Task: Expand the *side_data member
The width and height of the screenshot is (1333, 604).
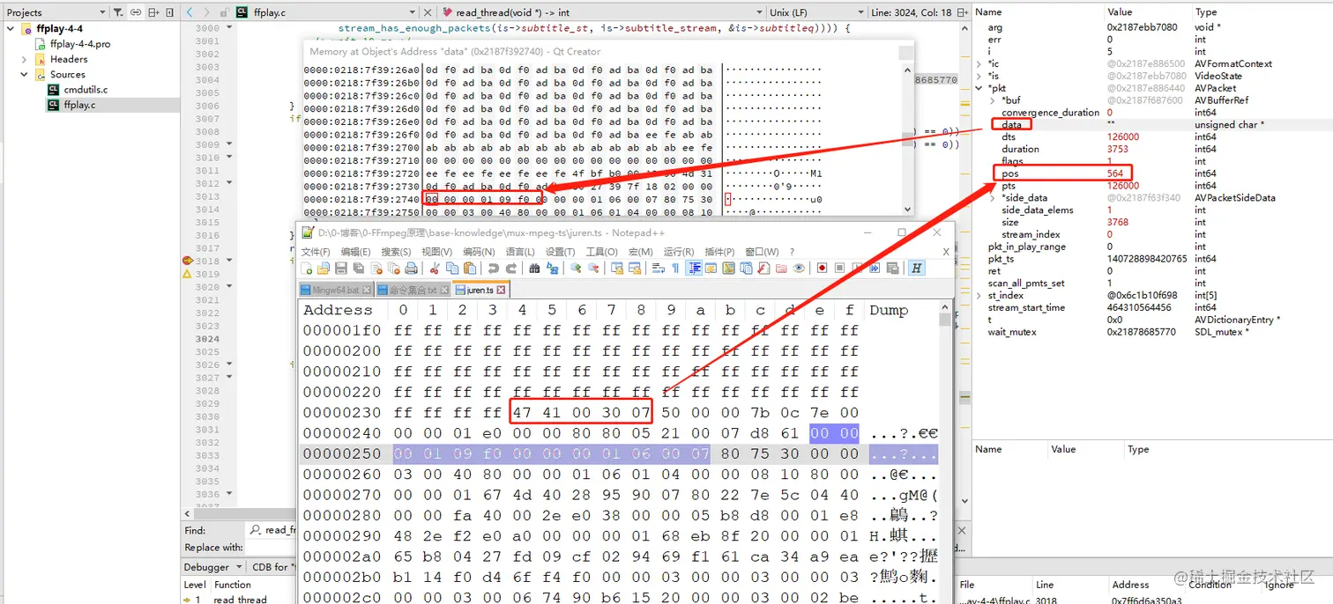Action: (x=994, y=198)
